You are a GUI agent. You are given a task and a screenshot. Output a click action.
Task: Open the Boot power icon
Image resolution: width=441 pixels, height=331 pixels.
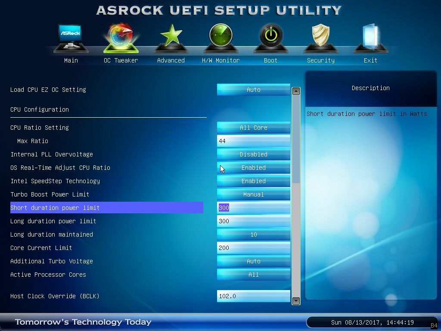coord(270,38)
